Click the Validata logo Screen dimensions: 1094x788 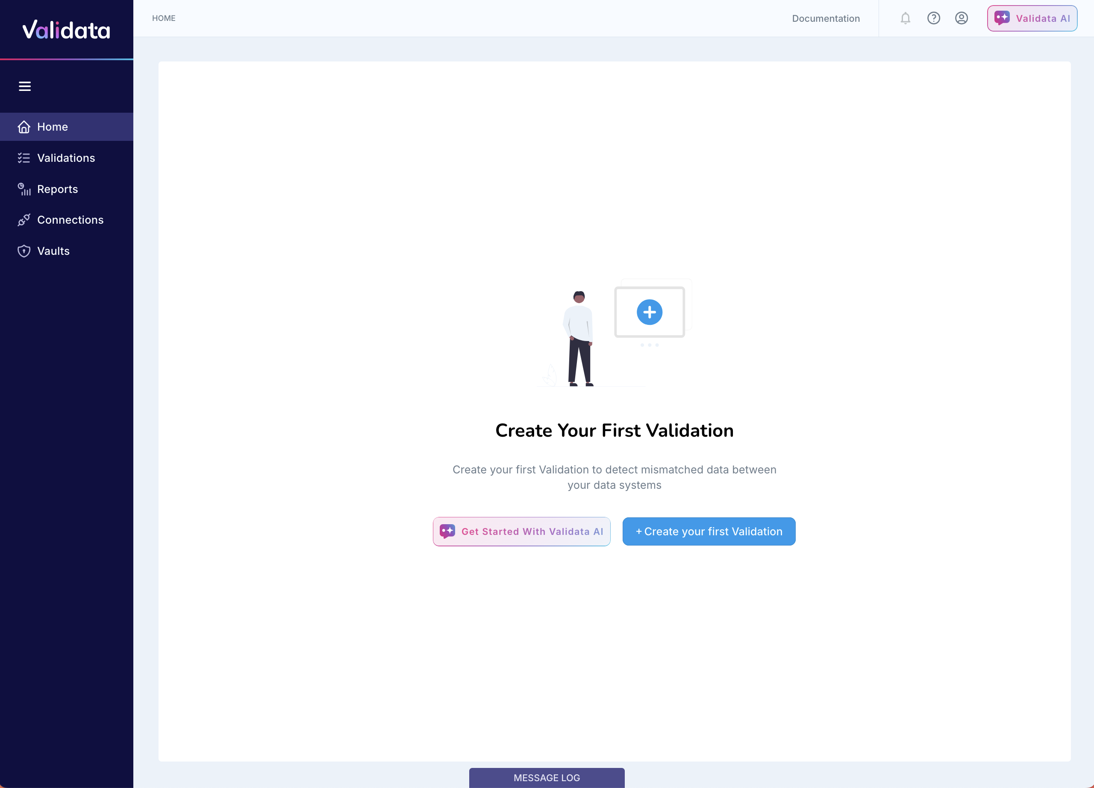click(67, 30)
